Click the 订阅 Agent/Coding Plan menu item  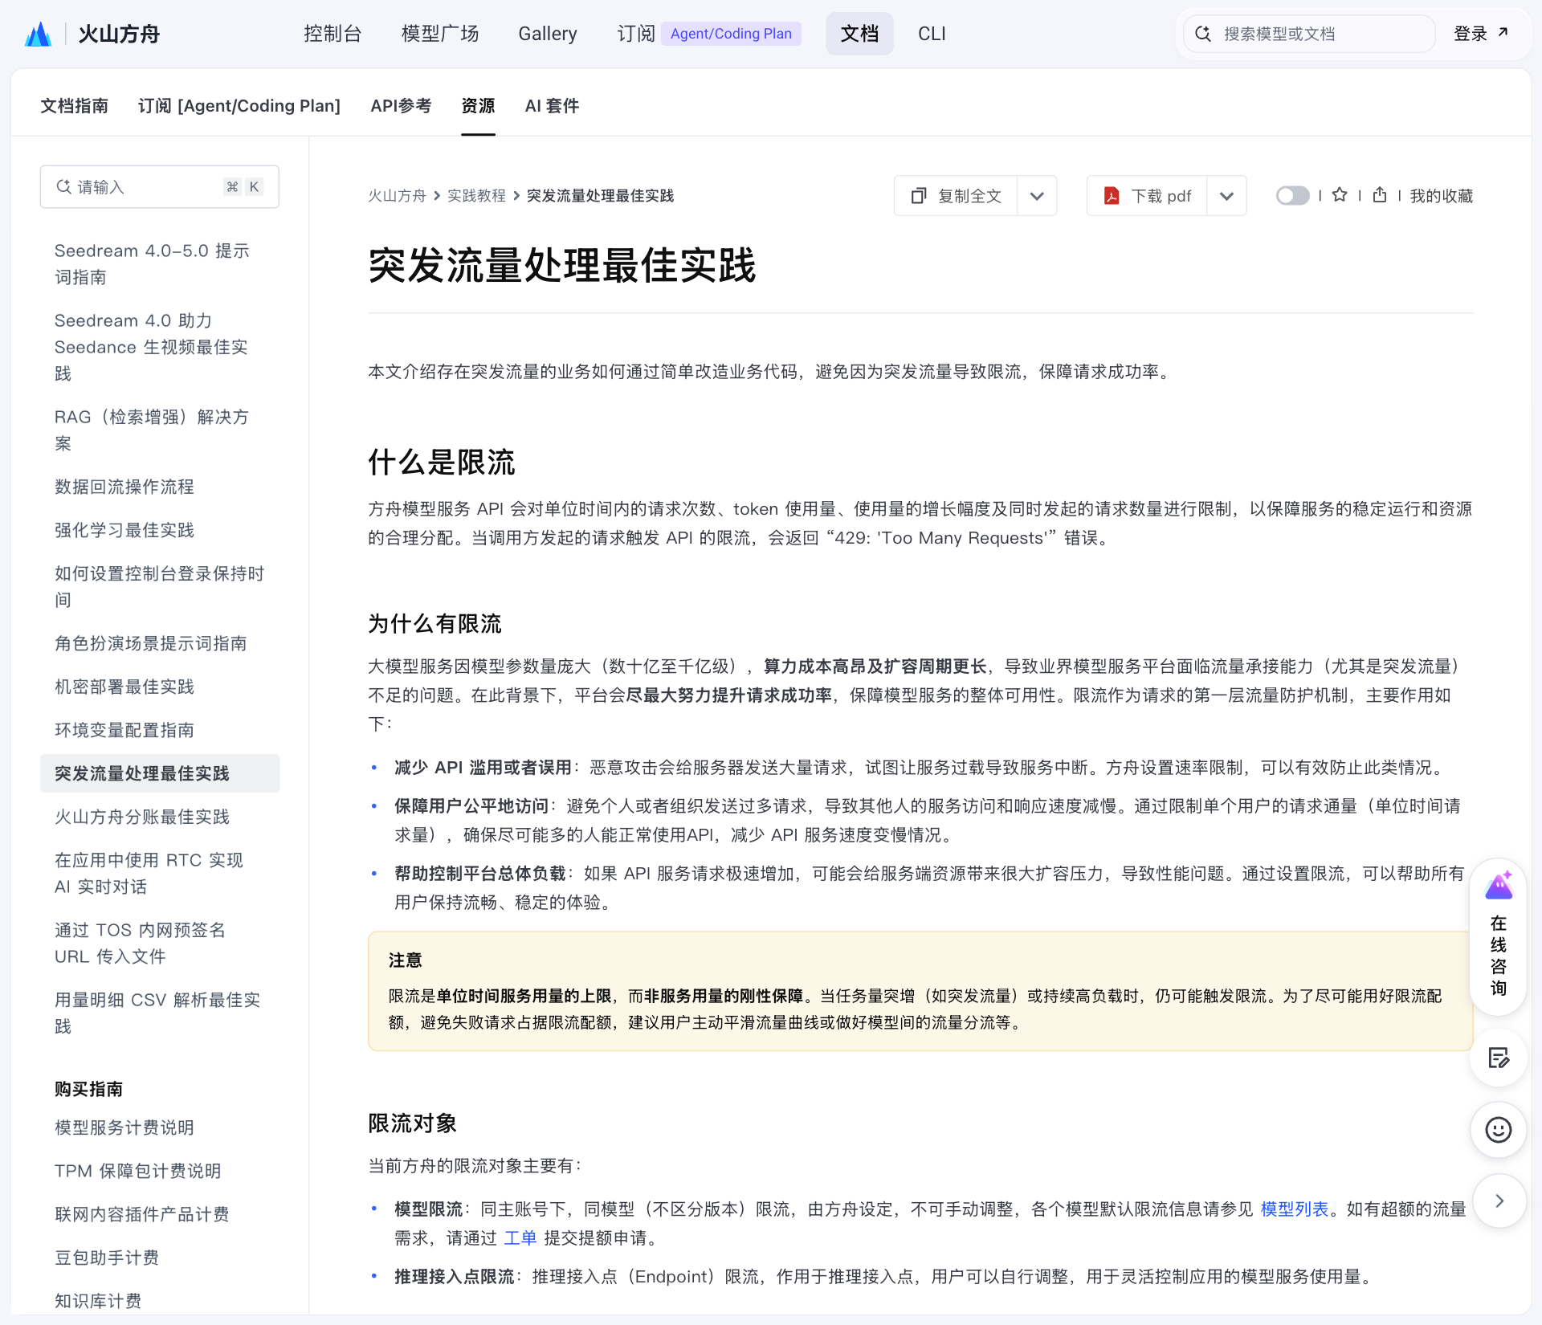pos(709,34)
